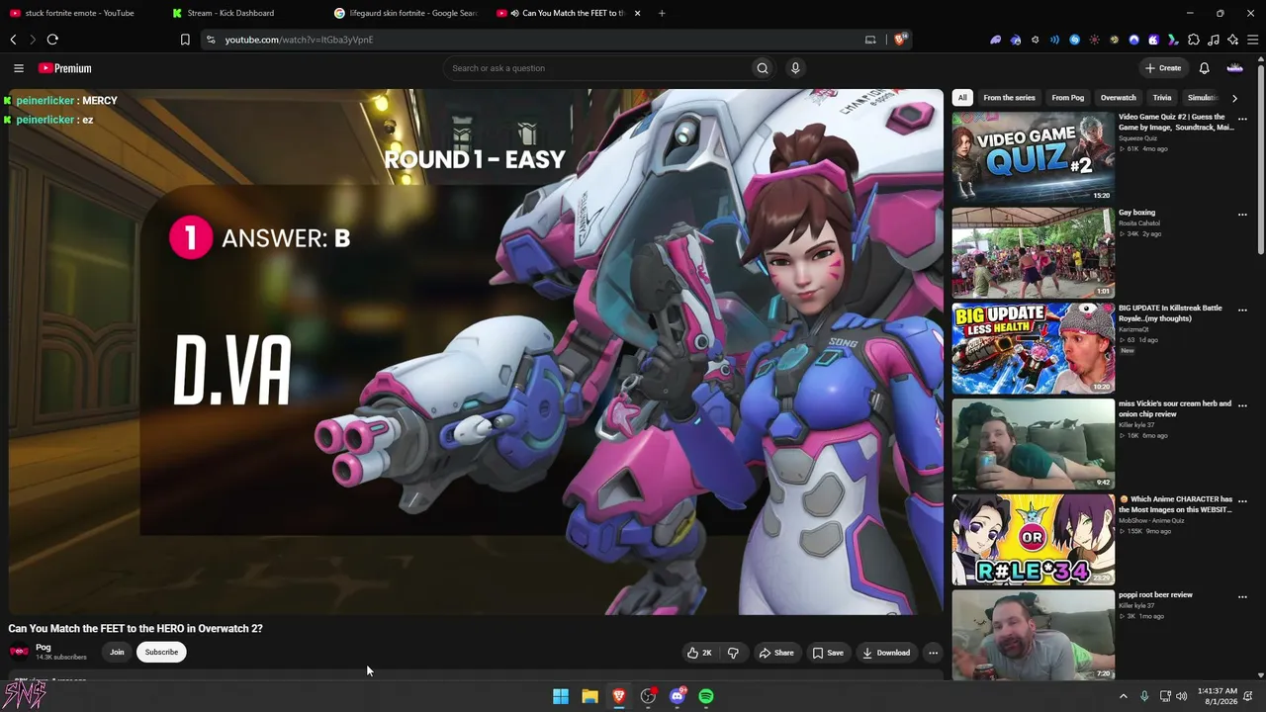Show more filter chips with the right chevron
Image resolution: width=1266 pixels, height=712 pixels.
click(x=1234, y=98)
